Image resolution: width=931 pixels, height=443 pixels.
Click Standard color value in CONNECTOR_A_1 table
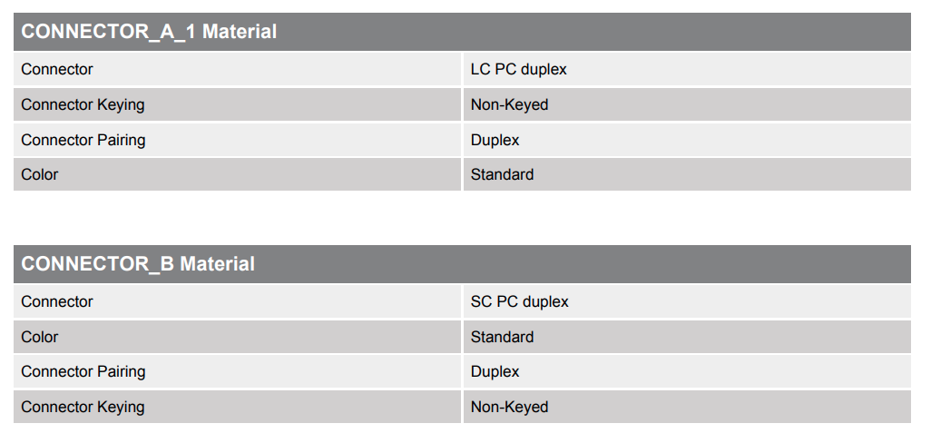tap(502, 174)
